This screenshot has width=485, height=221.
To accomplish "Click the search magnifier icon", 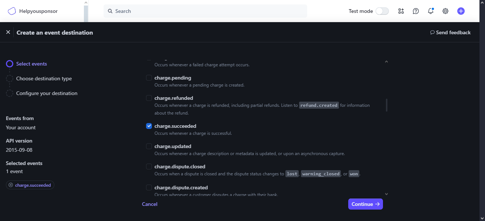I will click(x=110, y=11).
